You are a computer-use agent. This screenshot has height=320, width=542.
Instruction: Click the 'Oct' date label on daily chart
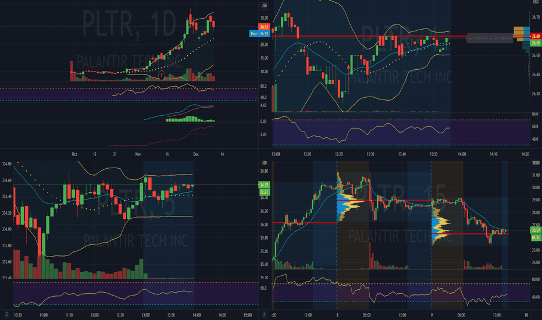[x=74, y=154]
